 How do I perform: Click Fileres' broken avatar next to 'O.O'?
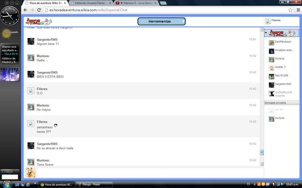point(31,91)
